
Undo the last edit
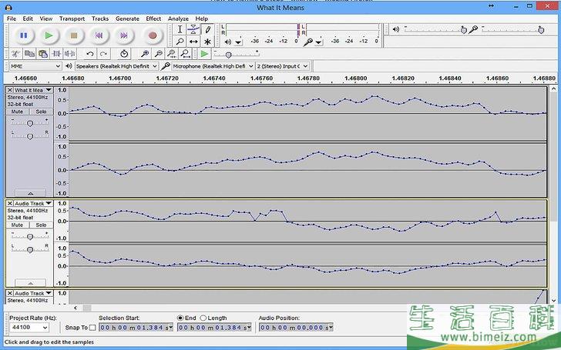tap(90, 54)
